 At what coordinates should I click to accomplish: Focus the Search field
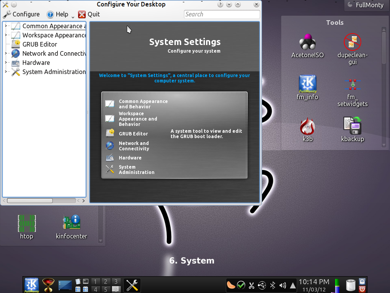click(222, 14)
